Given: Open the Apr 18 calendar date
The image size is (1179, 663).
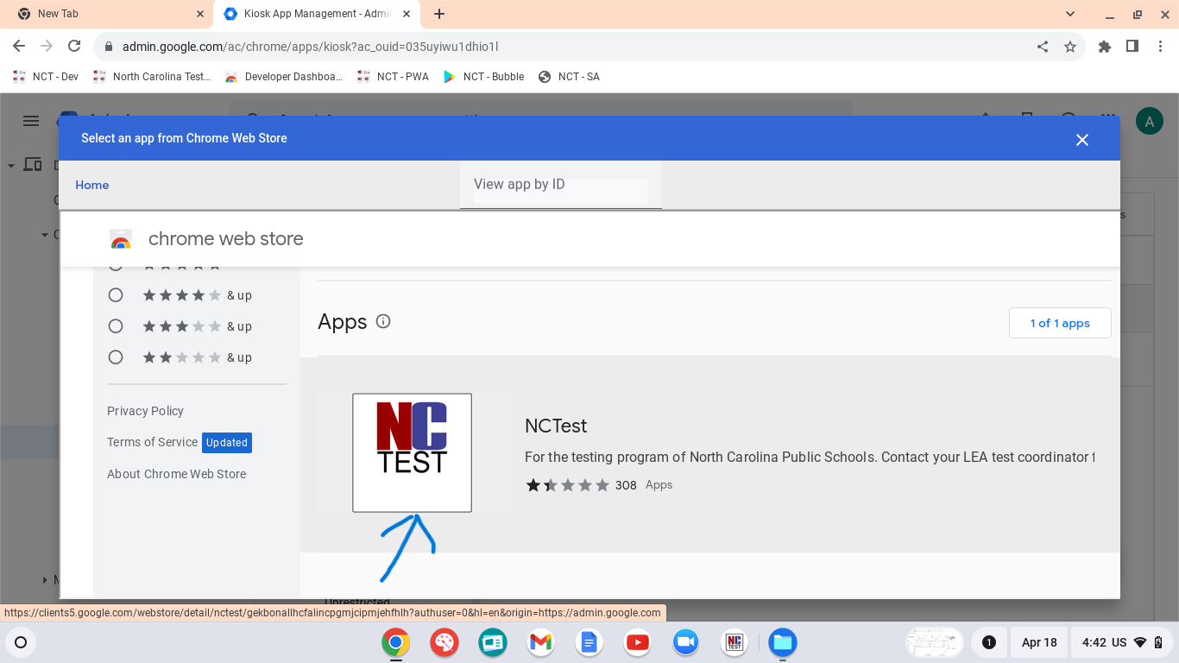Looking at the screenshot, I should (x=1039, y=642).
